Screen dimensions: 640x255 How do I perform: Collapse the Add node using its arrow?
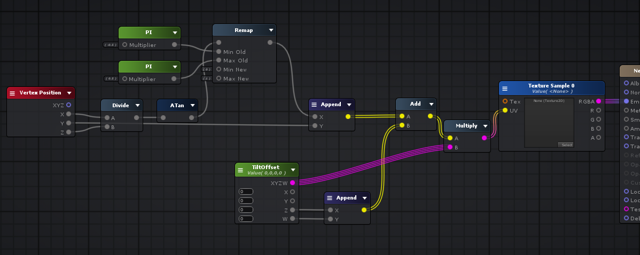coord(431,105)
